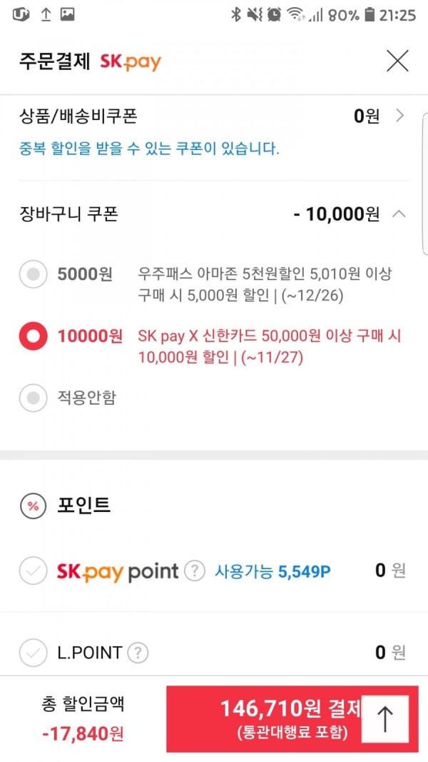The image size is (428, 762).
Task: Tap the battery icon in status bar
Action: 370,14
